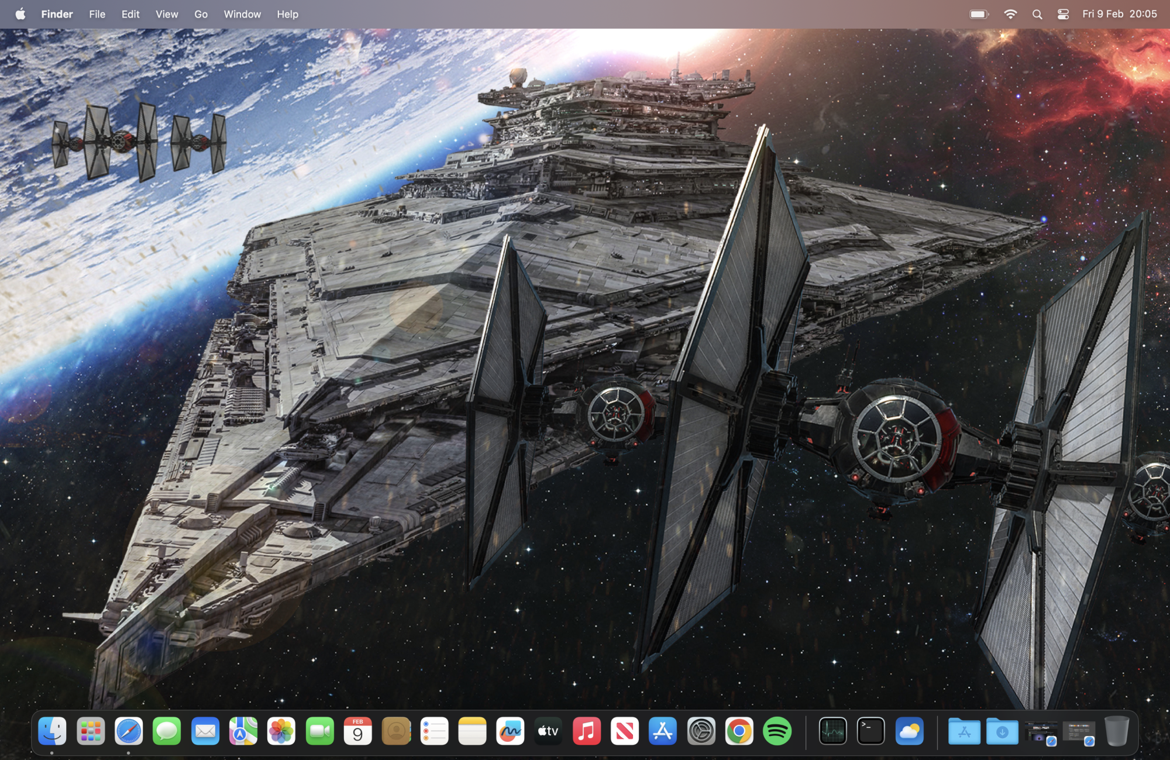Click the date and time display

click(x=1119, y=14)
